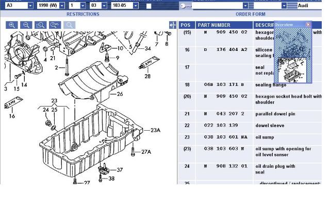Click callout 34 in the diagram
330x212 pixels.
click(x=148, y=48)
